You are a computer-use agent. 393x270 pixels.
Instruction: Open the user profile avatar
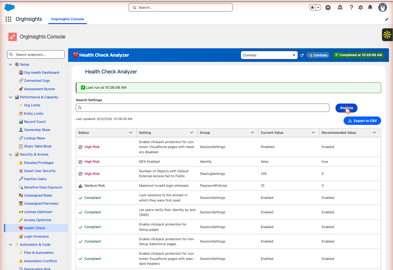(x=383, y=8)
